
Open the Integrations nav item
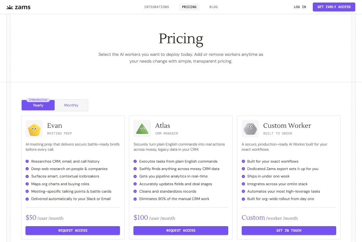[156, 7]
